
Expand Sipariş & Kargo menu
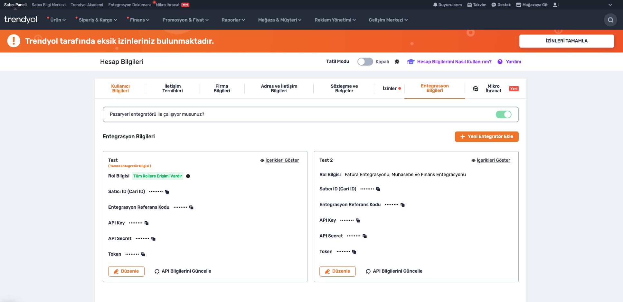tap(98, 20)
